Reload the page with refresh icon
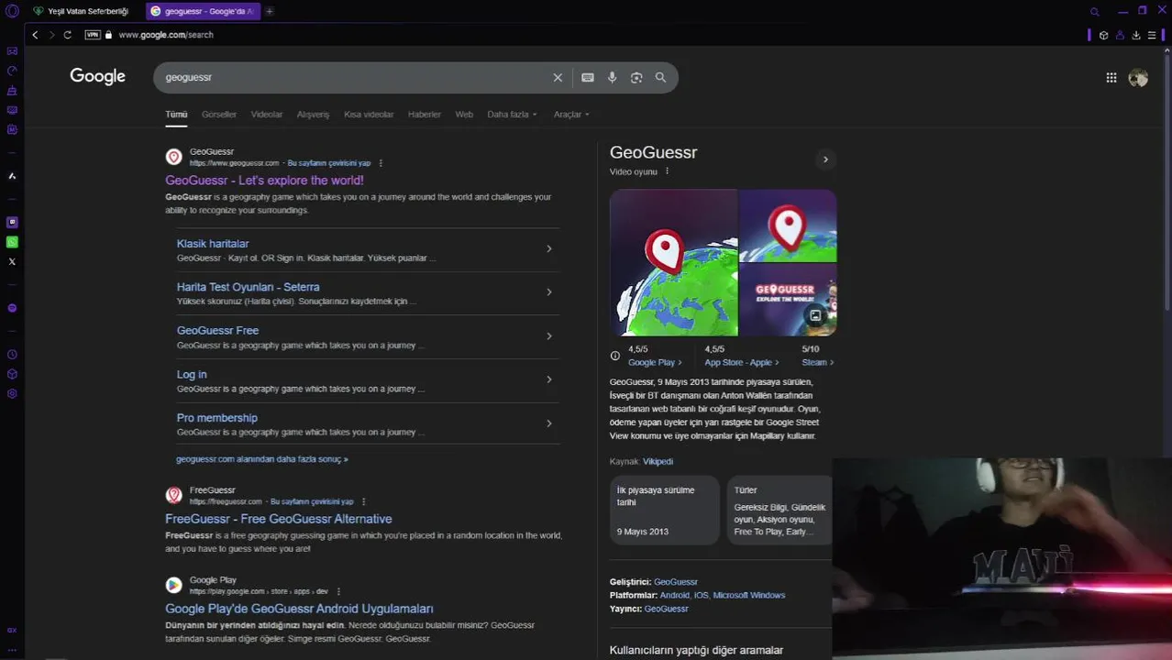This screenshot has height=660, width=1172. tap(67, 35)
